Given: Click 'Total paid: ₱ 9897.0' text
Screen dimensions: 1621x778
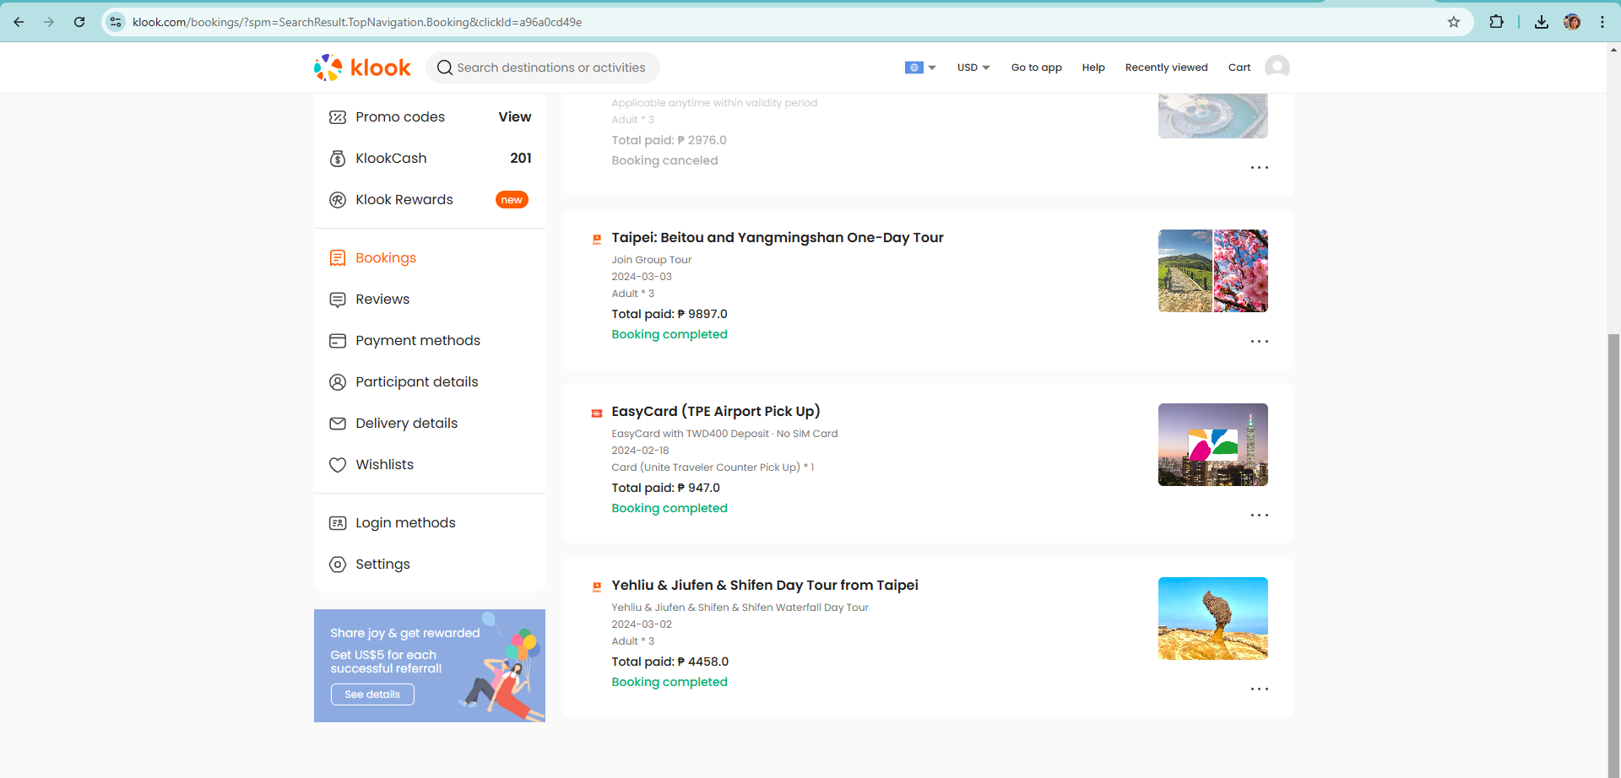Looking at the screenshot, I should point(670,314).
